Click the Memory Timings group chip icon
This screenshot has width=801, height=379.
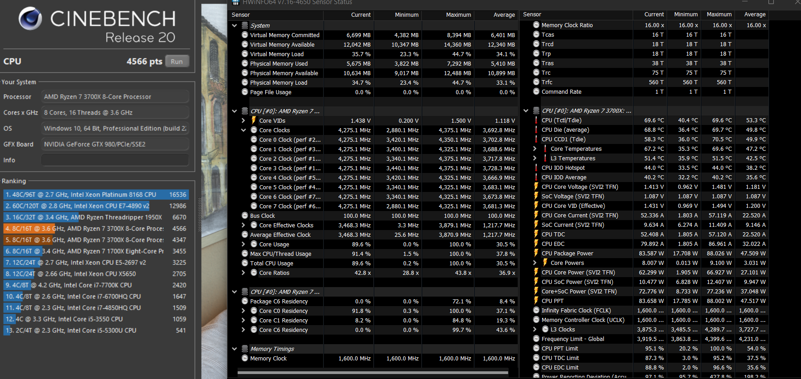[245, 349]
